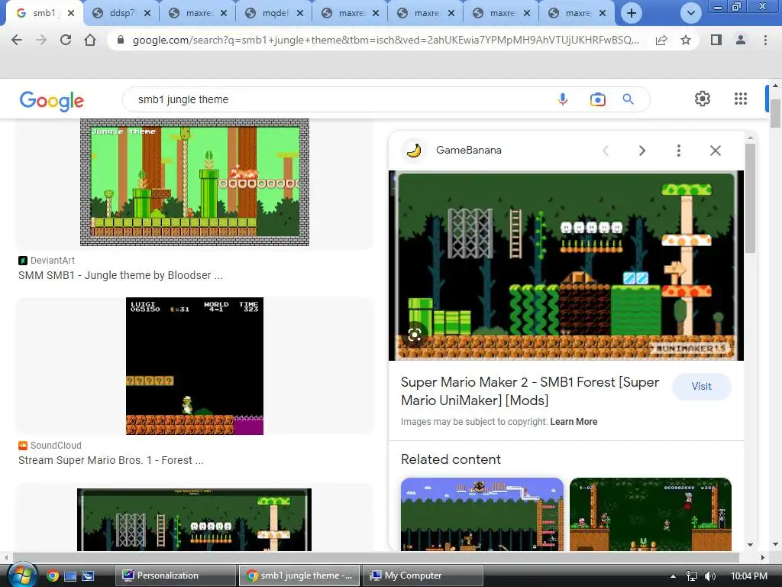Share this page via share icon
The height and width of the screenshot is (587, 782).
661,40
